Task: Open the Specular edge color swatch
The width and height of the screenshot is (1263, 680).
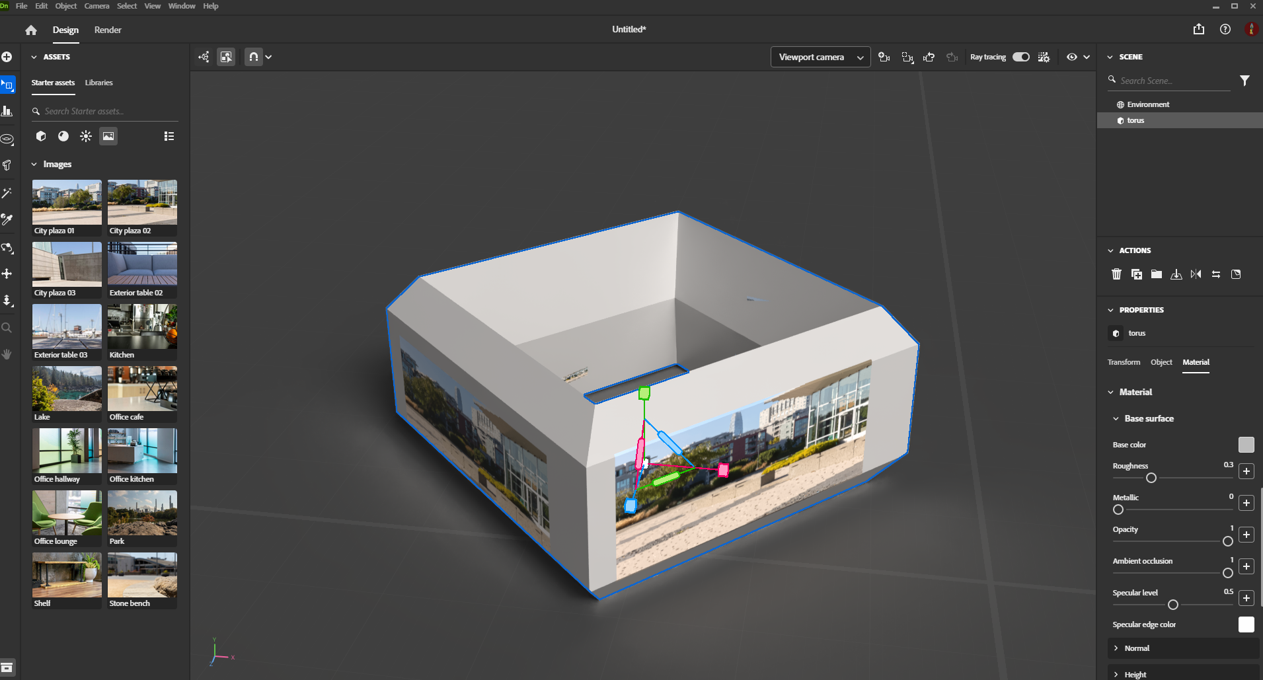Action: click(x=1246, y=624)
